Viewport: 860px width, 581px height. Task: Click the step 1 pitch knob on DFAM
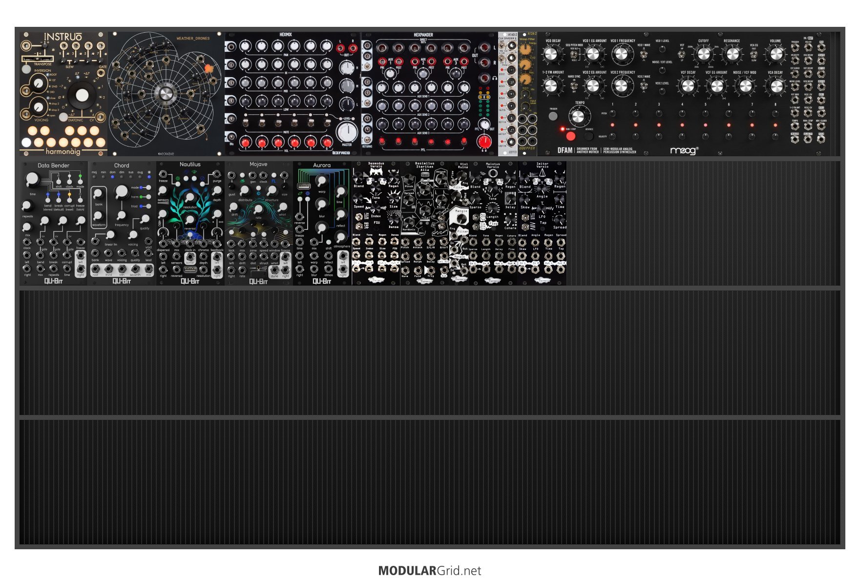(x=612, y=113)
